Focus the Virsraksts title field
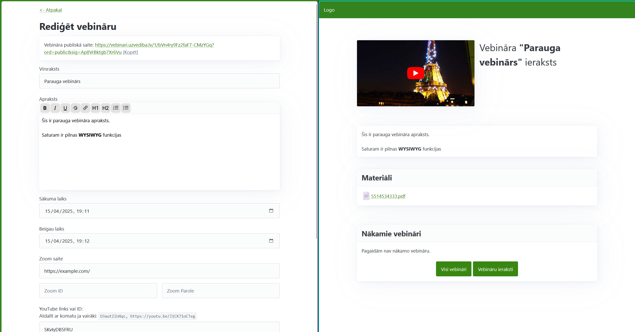635x332 pixels. point(160,81)
